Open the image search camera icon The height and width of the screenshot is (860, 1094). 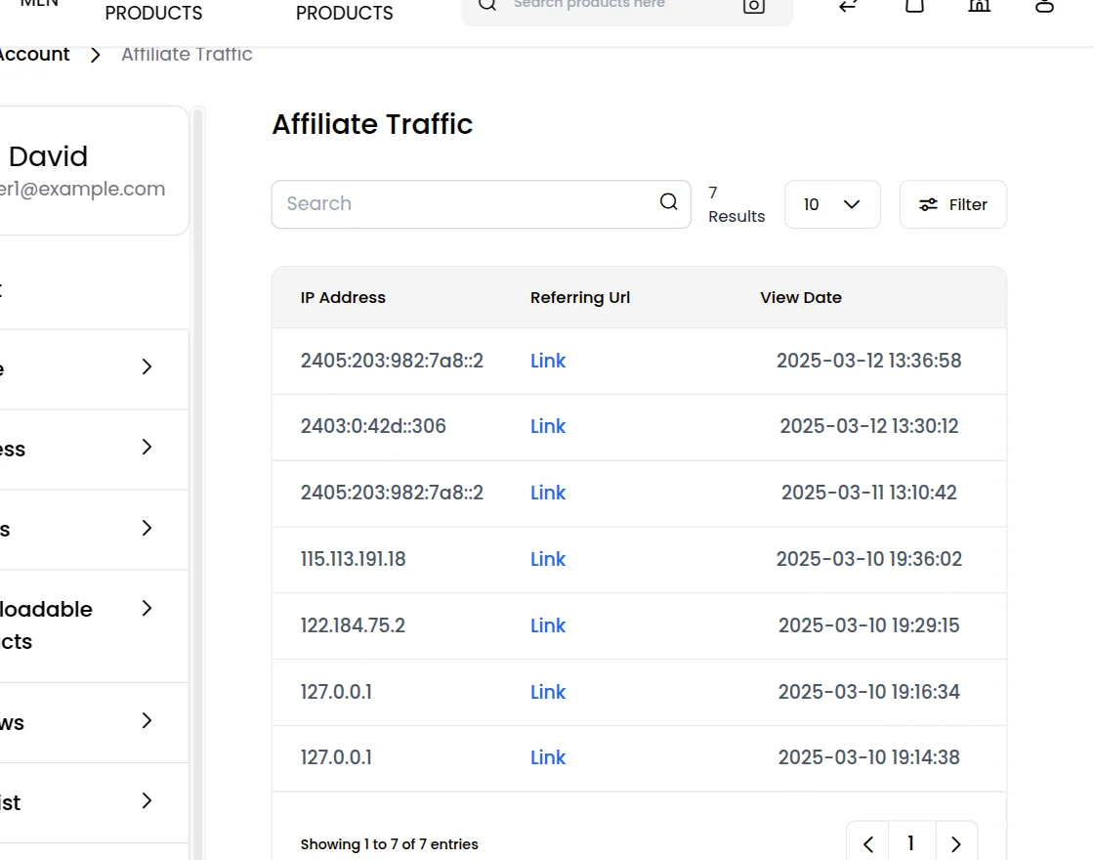[x=752, y=6]
